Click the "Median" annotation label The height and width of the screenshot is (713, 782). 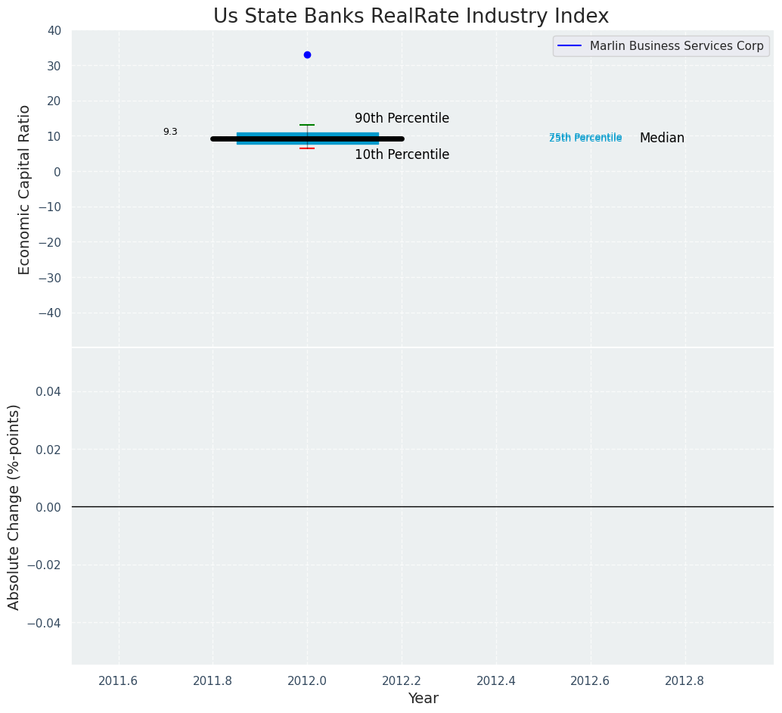coord(662,139)
